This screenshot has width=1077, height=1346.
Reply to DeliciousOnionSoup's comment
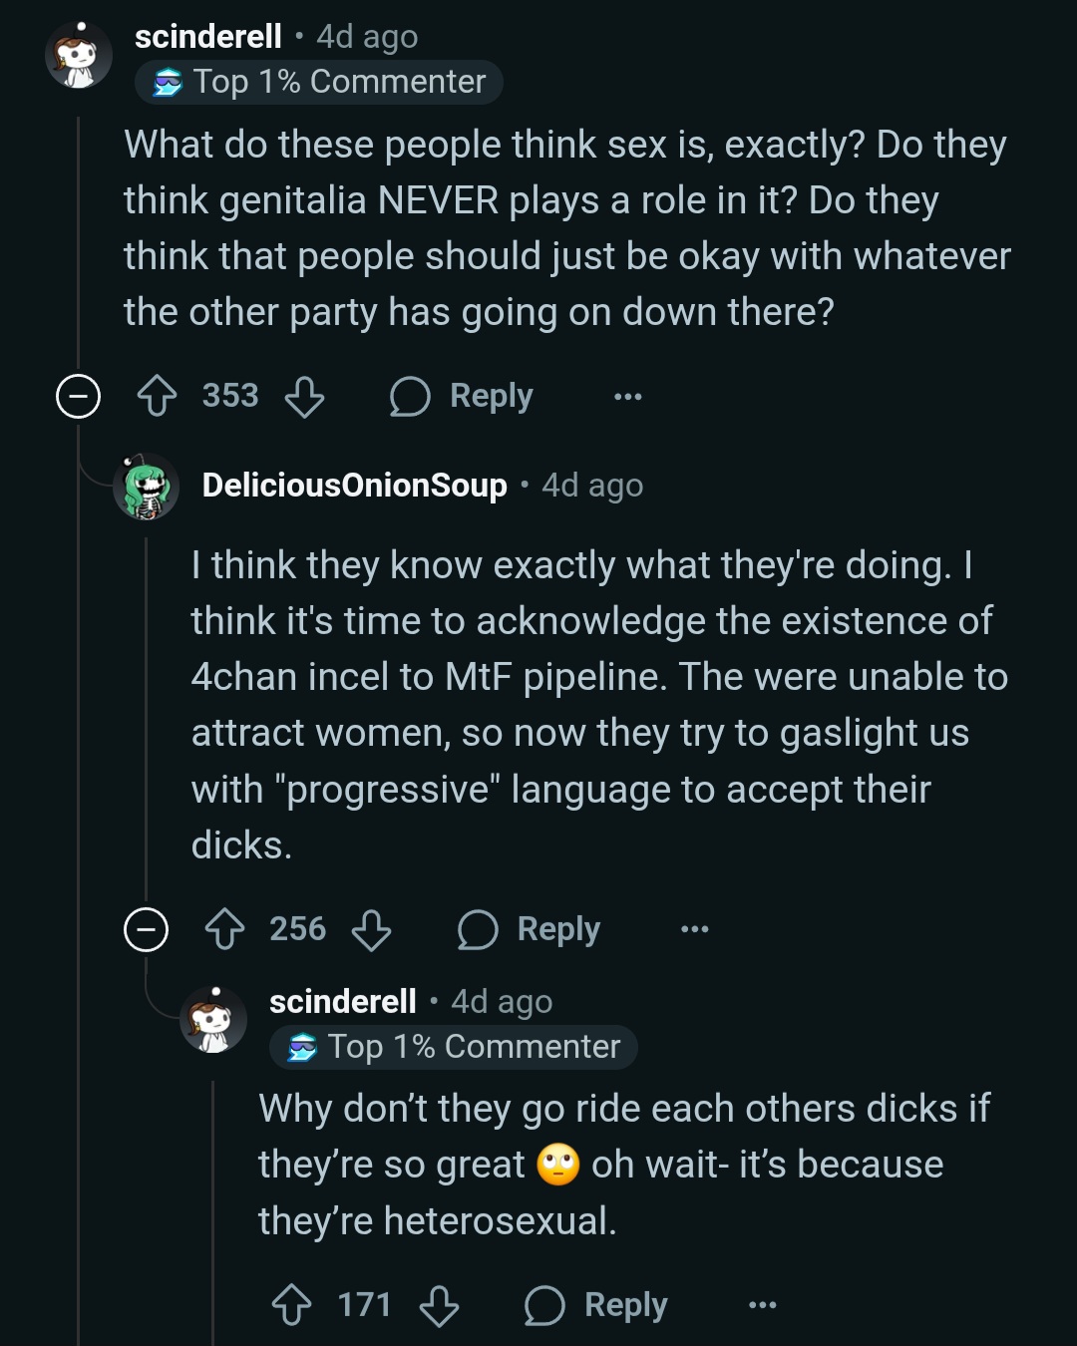(x=530, y=929)
